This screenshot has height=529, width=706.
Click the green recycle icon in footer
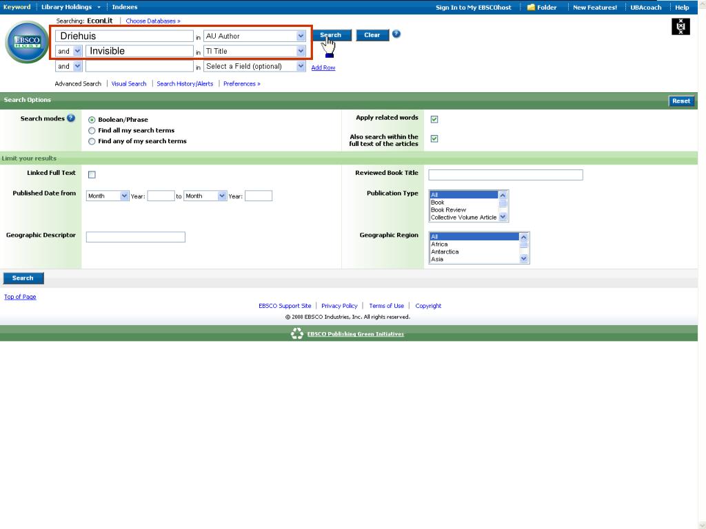(297, 333)
